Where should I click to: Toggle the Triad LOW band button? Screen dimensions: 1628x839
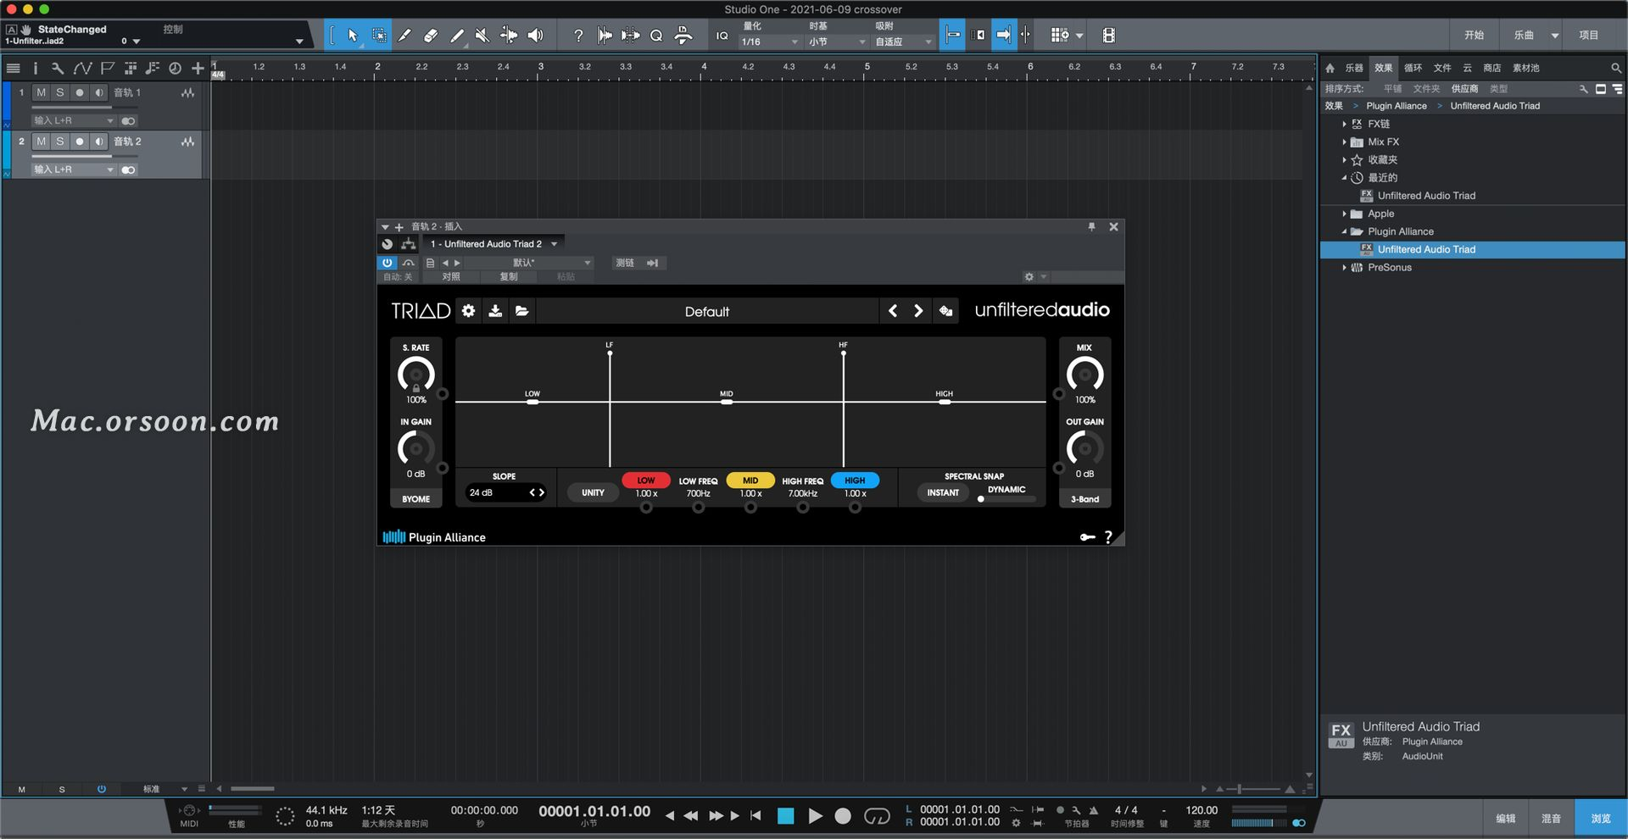pyautogui.click(x=646, y=480)
